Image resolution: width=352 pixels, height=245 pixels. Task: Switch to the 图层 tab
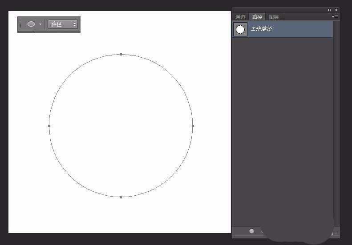coord(274,17)
